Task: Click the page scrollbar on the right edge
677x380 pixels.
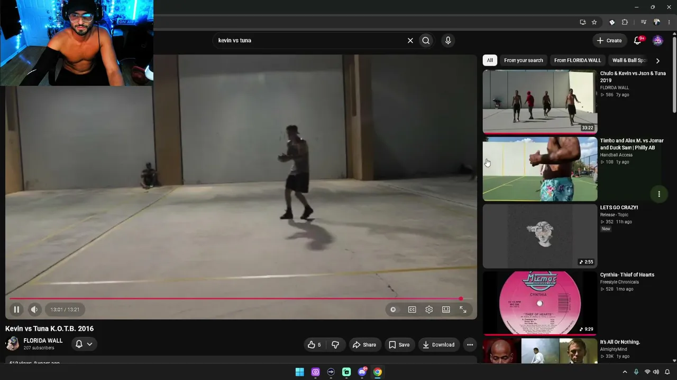Action: [674, 74]
